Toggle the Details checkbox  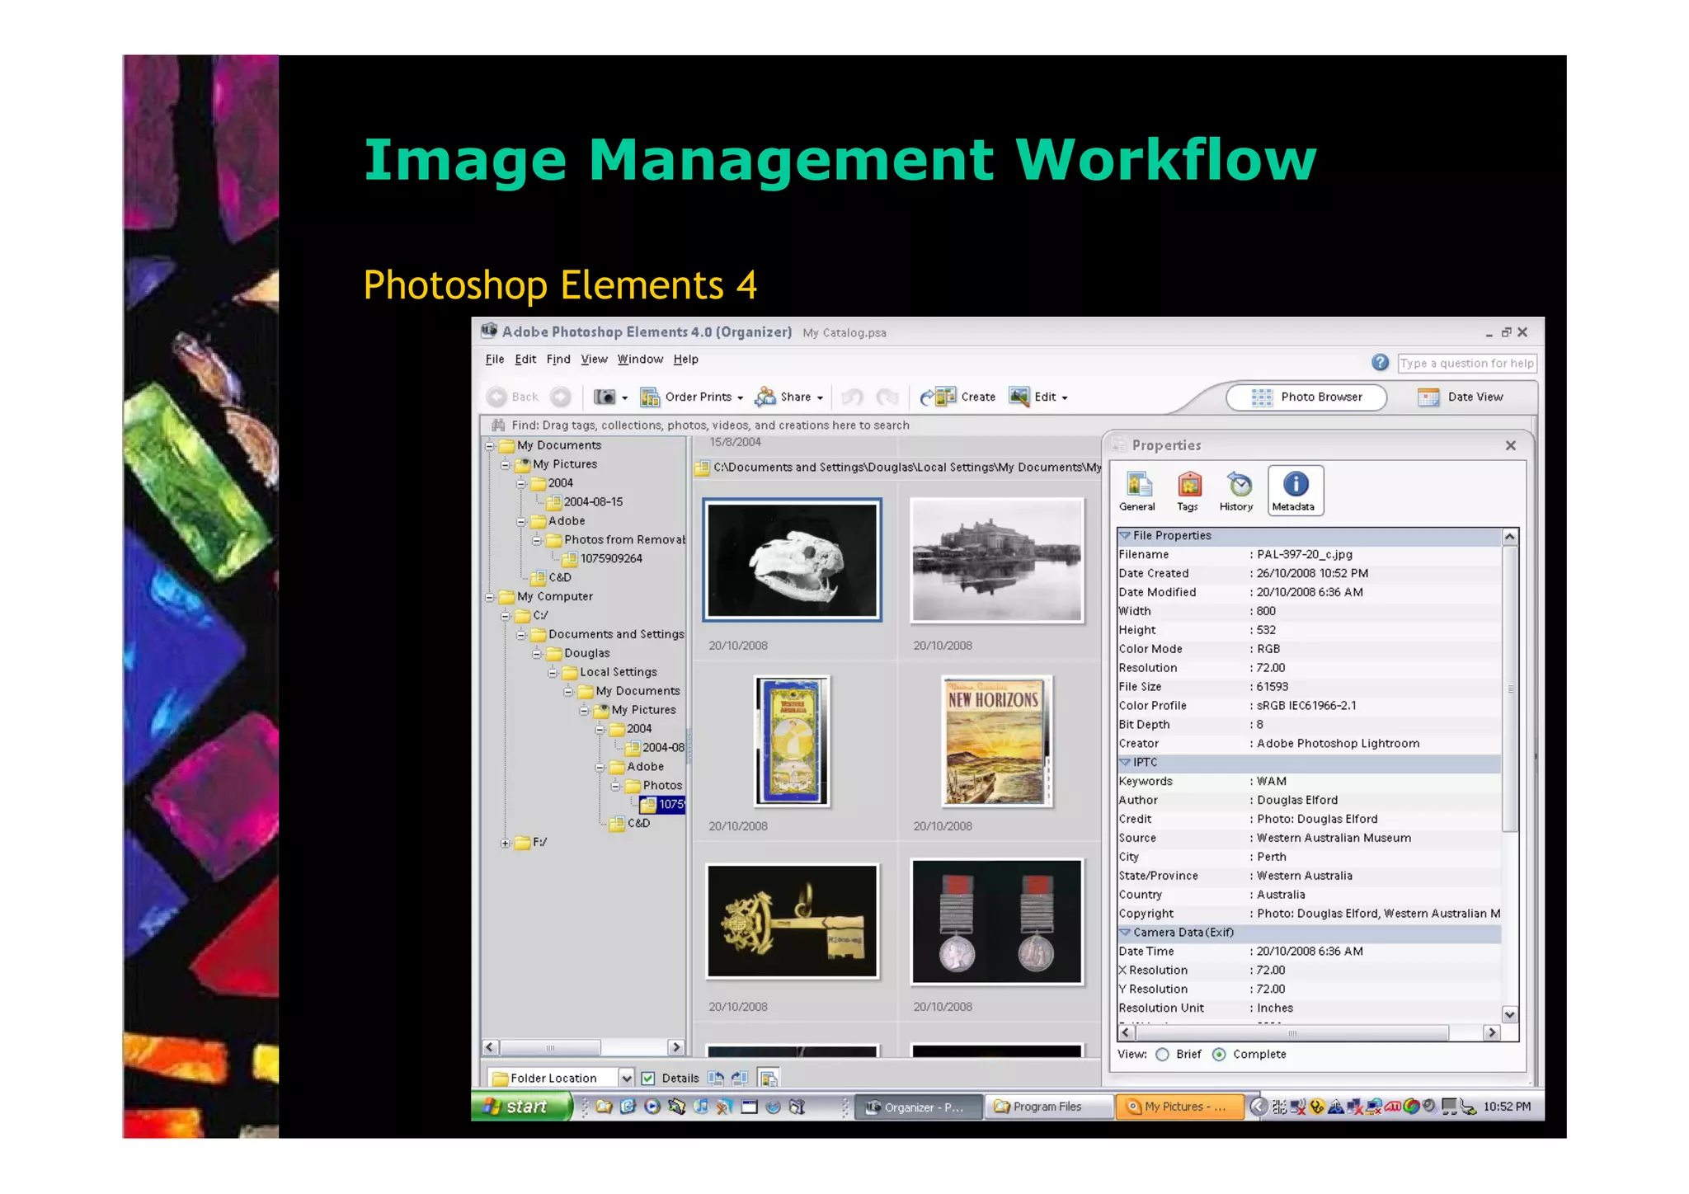[x=648, y=1078]
